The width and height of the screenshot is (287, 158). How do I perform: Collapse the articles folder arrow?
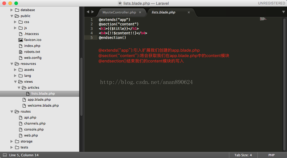point(19,88)
